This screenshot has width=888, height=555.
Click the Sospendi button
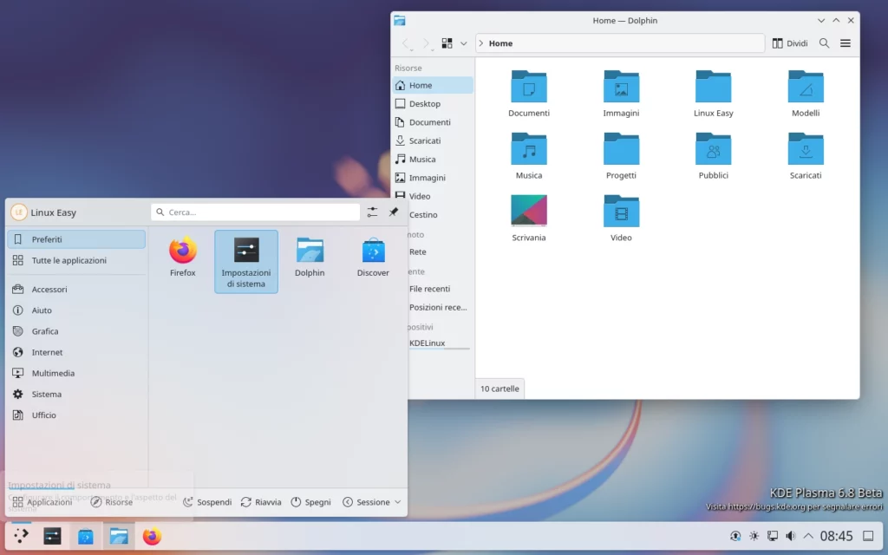pyautogui.click(x=207, y=502)
